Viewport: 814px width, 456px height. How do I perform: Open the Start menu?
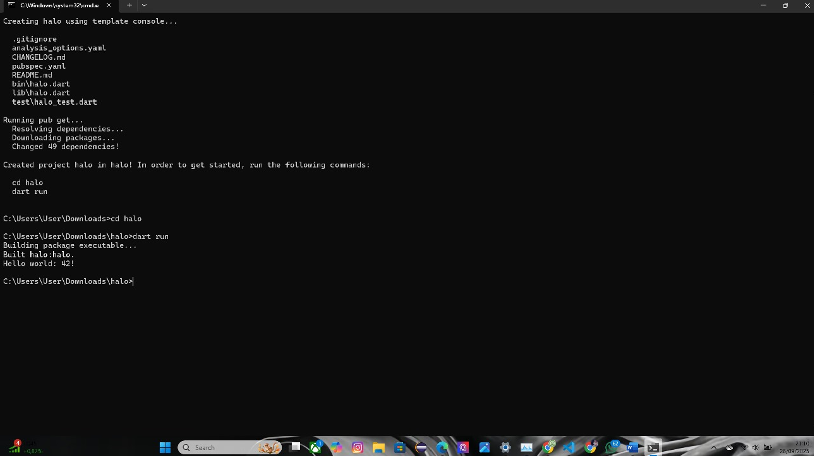click(x=165, y=447)
